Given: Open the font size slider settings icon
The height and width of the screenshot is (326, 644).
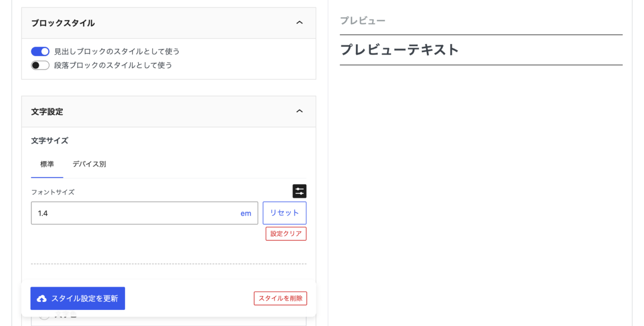Looking at the screenshot, I should click(299, 191).
